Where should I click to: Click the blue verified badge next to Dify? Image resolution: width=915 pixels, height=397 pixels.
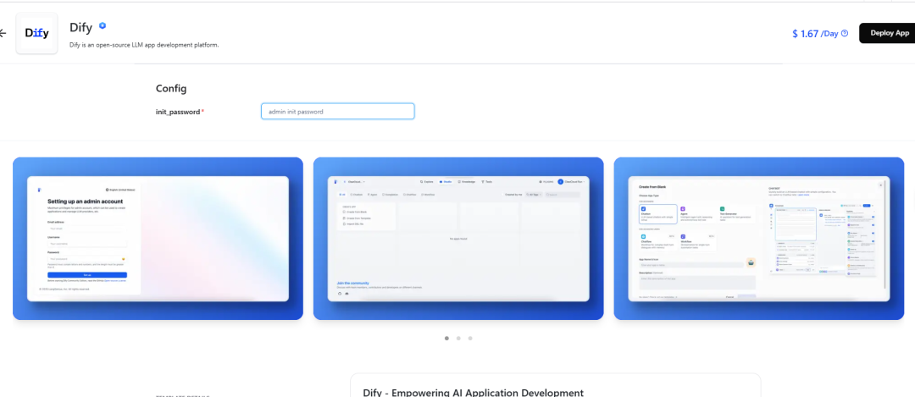103,26
